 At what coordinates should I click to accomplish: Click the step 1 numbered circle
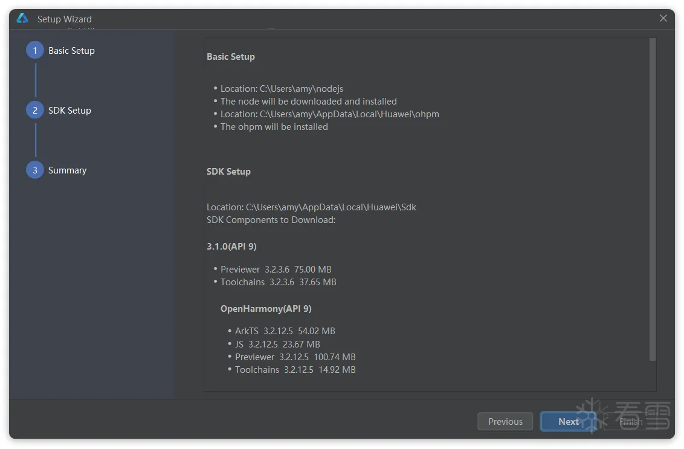35,50
